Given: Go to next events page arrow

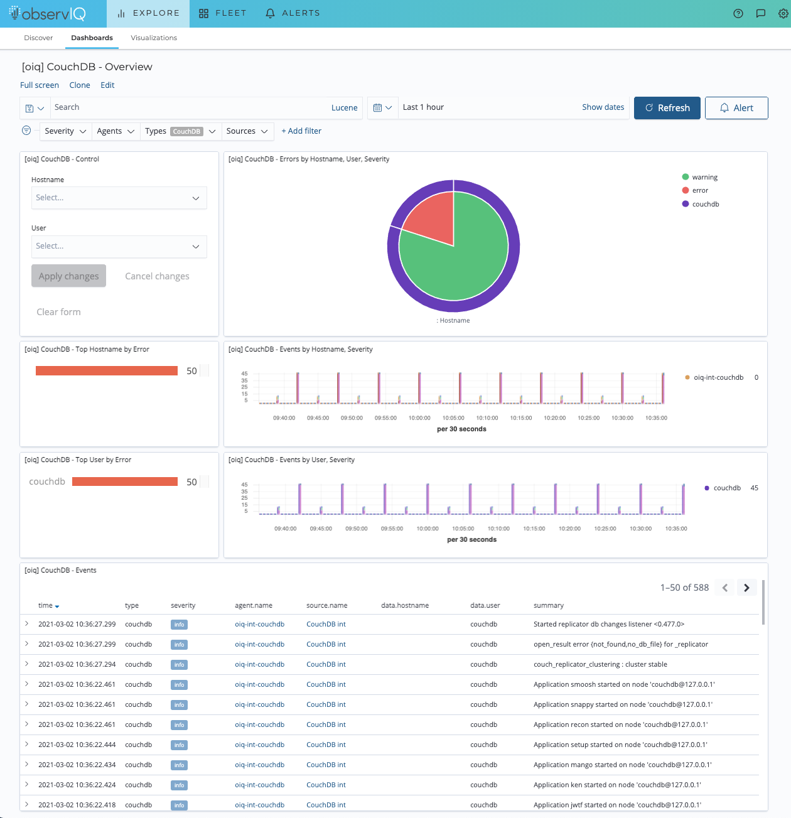Looking at the screenshot, I should [746, 588].
